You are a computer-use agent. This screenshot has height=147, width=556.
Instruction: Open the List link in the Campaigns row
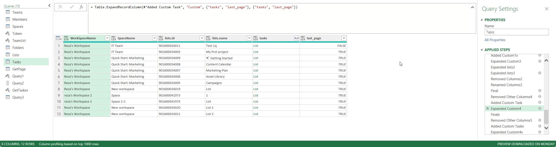pyautogui.click(x=256, y=83)
